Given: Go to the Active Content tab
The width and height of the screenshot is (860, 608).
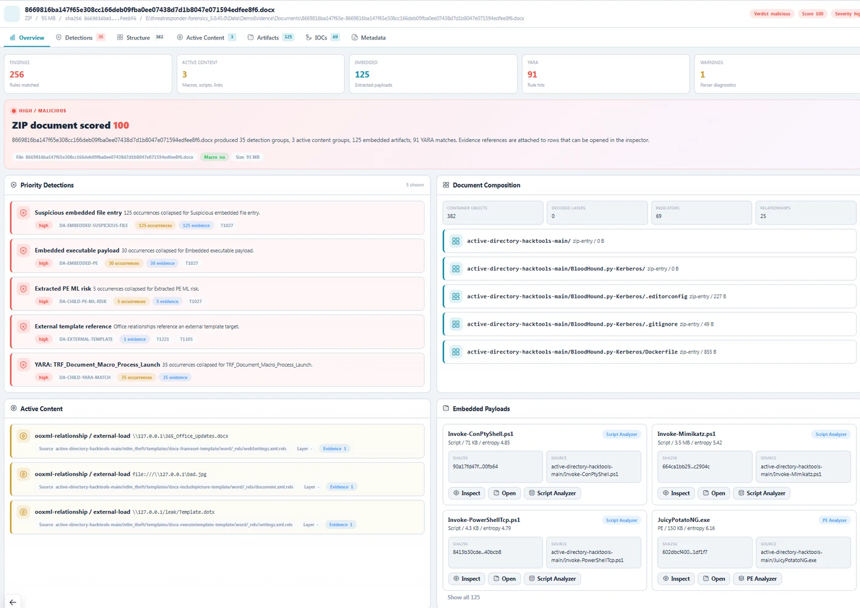Looking at the screenshot, I should click(206, 38).
